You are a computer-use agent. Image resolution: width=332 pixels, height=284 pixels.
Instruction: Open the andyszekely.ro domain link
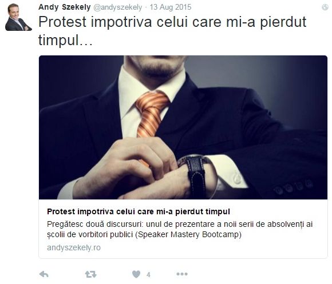74,247
